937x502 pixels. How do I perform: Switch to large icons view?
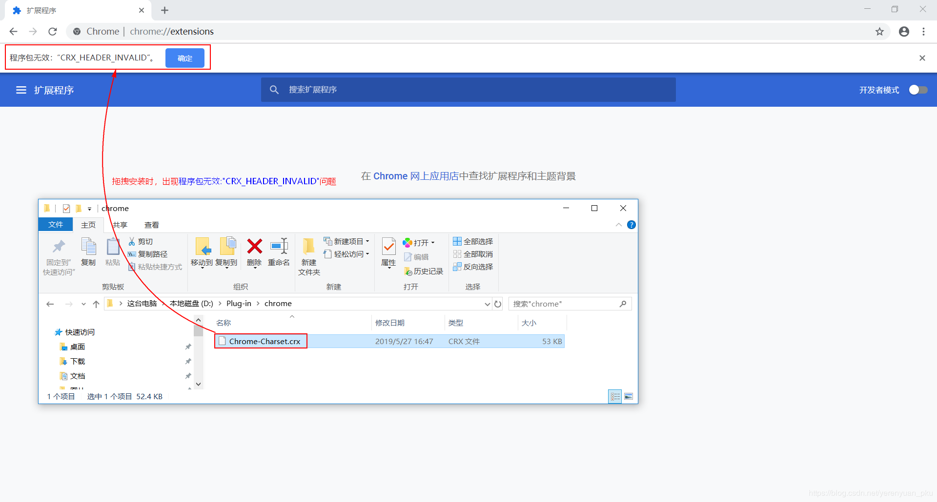(x=629, y=396)
